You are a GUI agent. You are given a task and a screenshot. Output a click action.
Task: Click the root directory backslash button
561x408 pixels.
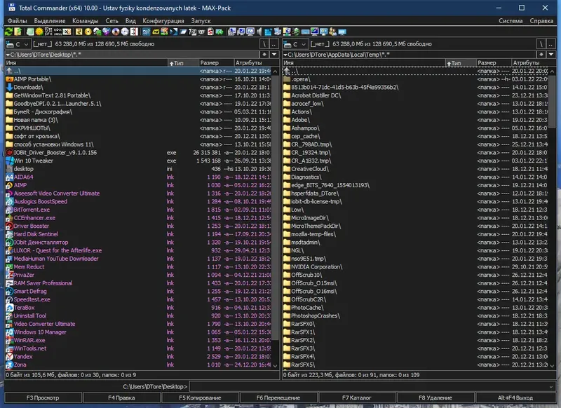264,43
